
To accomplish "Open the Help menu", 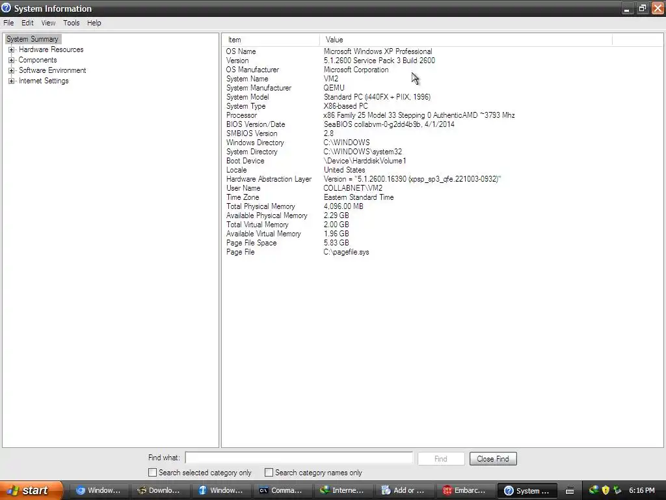I will (94, 23).
